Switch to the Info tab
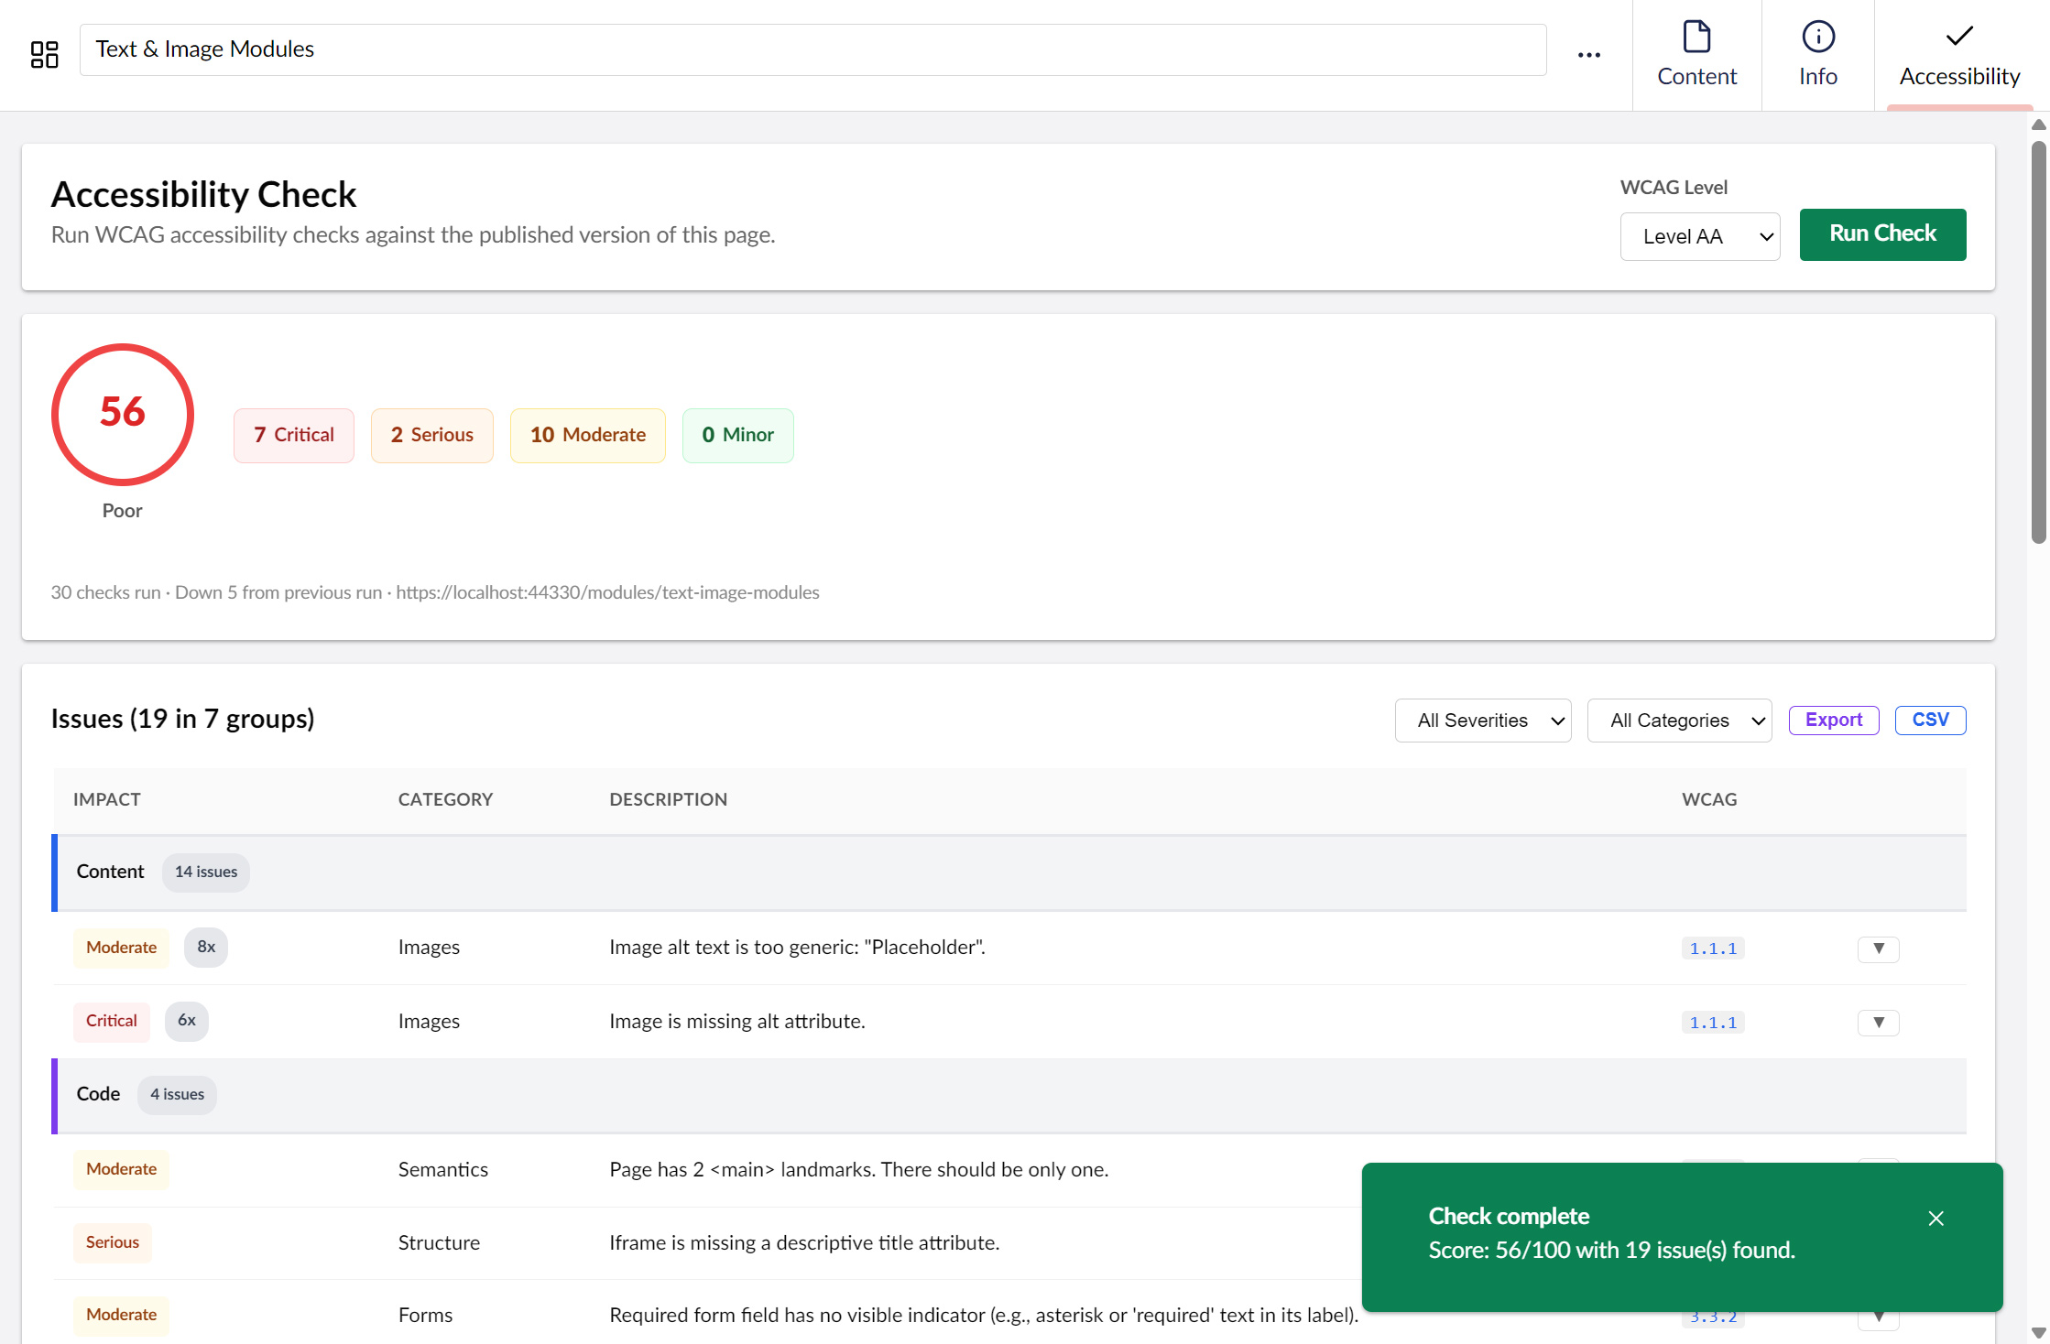 tap(1817, 55)
